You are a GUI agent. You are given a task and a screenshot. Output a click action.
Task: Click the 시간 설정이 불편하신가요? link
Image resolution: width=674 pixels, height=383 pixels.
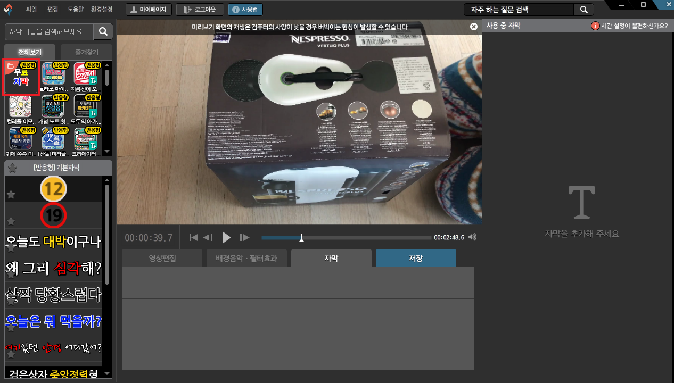tap(634, 26)
